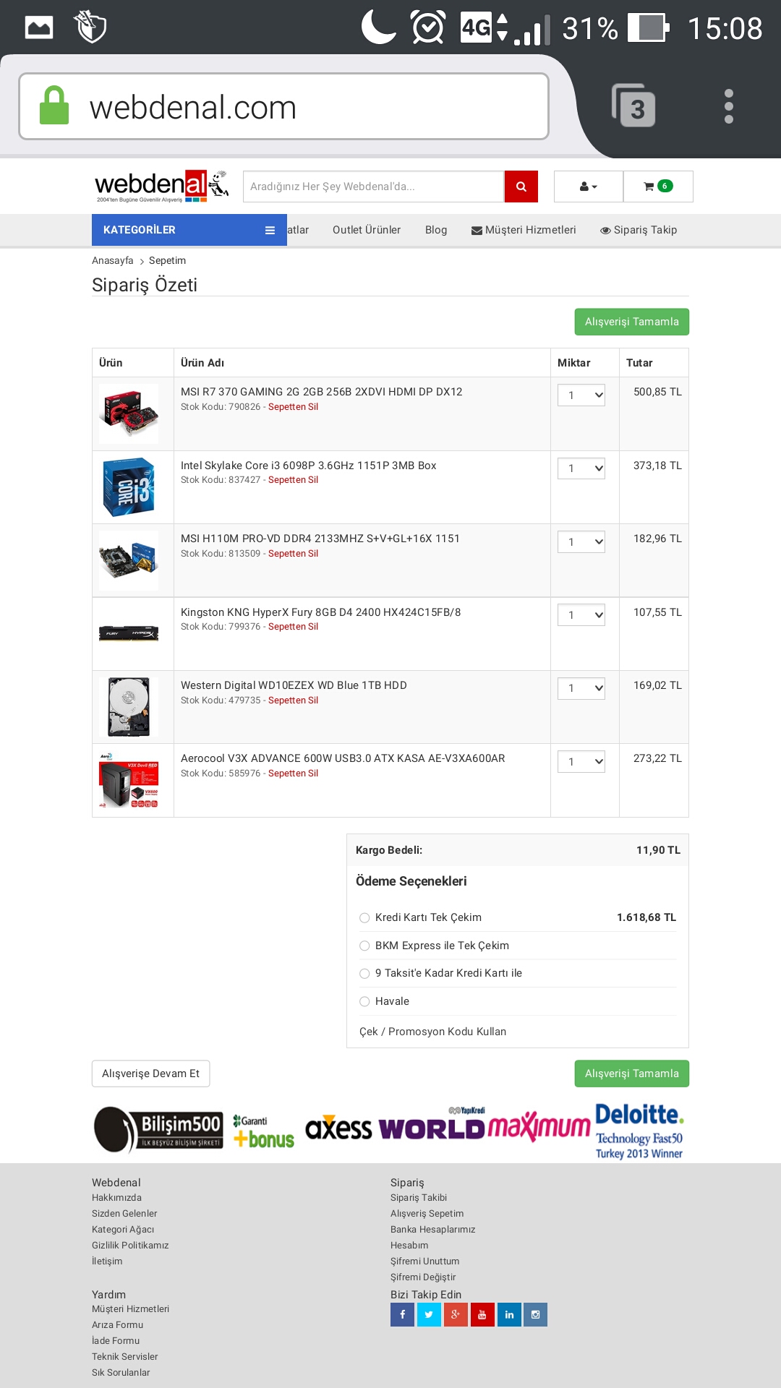The height and width of the screenshot is (1388, 781).
Task: Remove Intel Skylake i3 via Sepetten Sil
Action: tap(293, 480)
